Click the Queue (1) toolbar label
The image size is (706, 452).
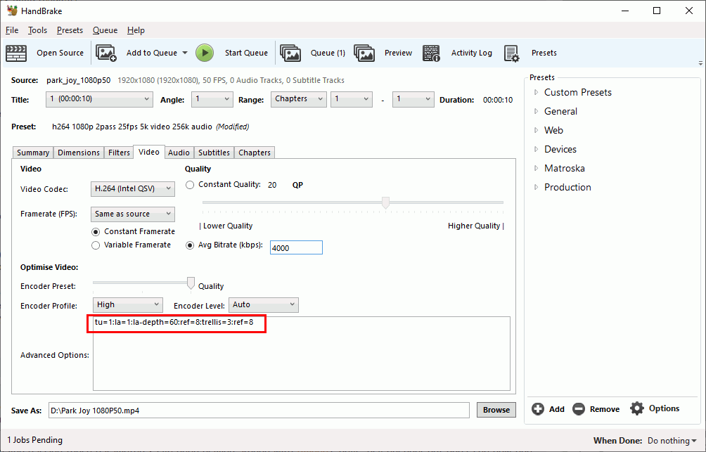point(328,53)
